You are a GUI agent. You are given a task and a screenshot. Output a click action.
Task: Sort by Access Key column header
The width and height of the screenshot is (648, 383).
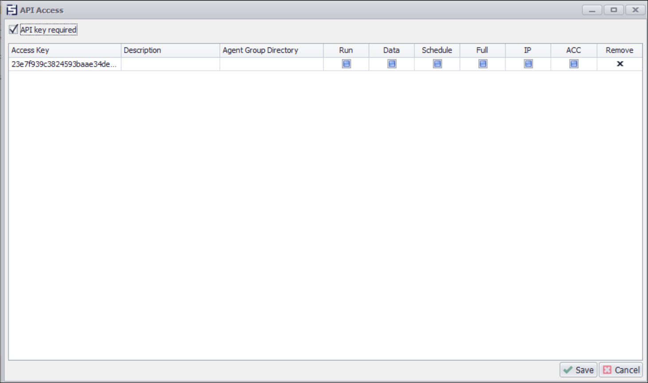point(64,50)
